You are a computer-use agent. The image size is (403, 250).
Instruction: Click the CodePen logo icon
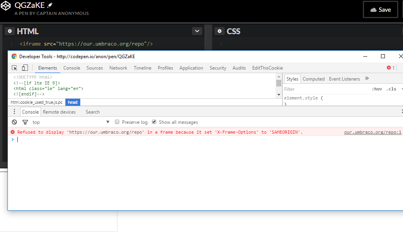tap(6, 6)
